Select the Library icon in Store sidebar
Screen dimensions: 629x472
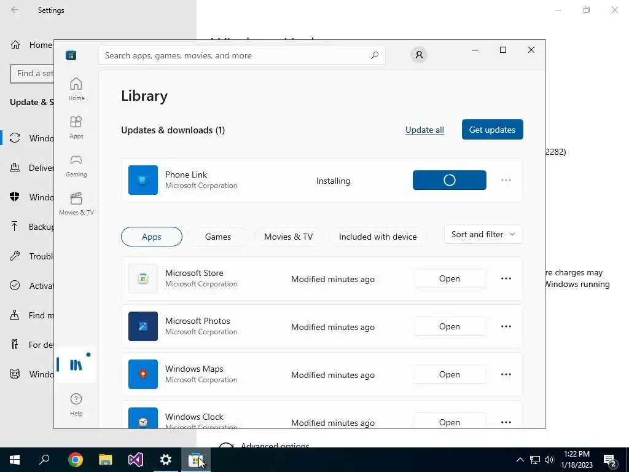coord(76,365)
